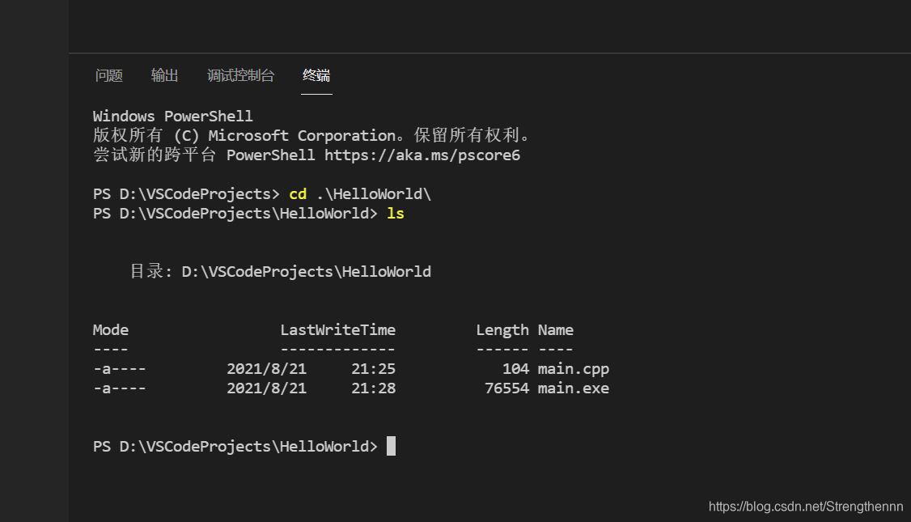Click the 版权所有 Microsoft Corporation line

tap(312, 135)
